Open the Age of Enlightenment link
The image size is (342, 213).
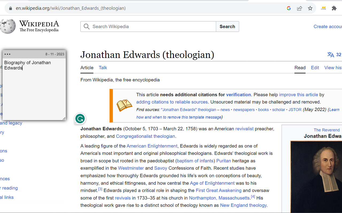point(212,183)
